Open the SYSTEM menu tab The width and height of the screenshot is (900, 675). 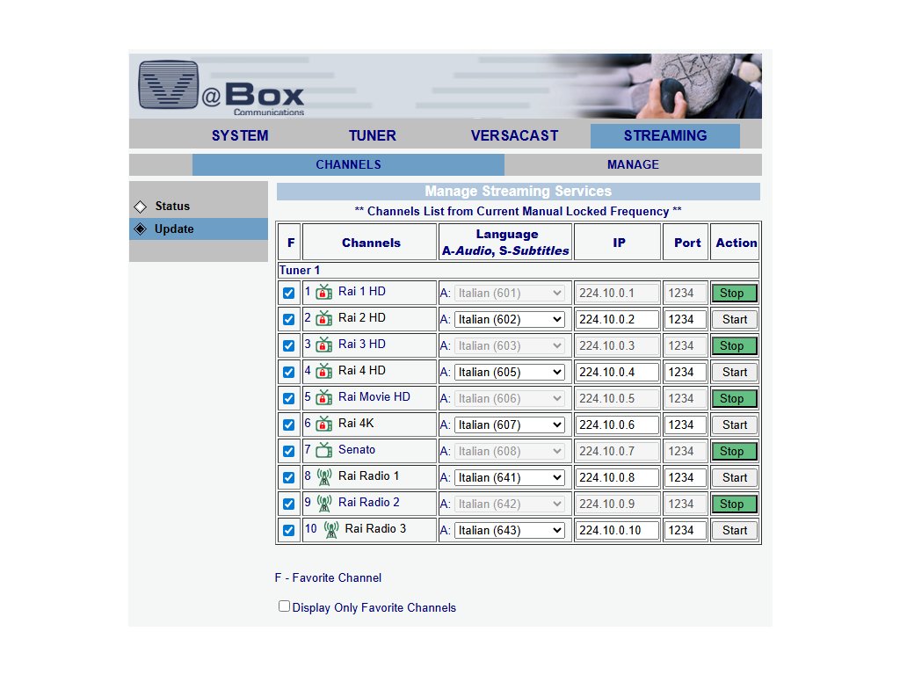pos(240,136)
